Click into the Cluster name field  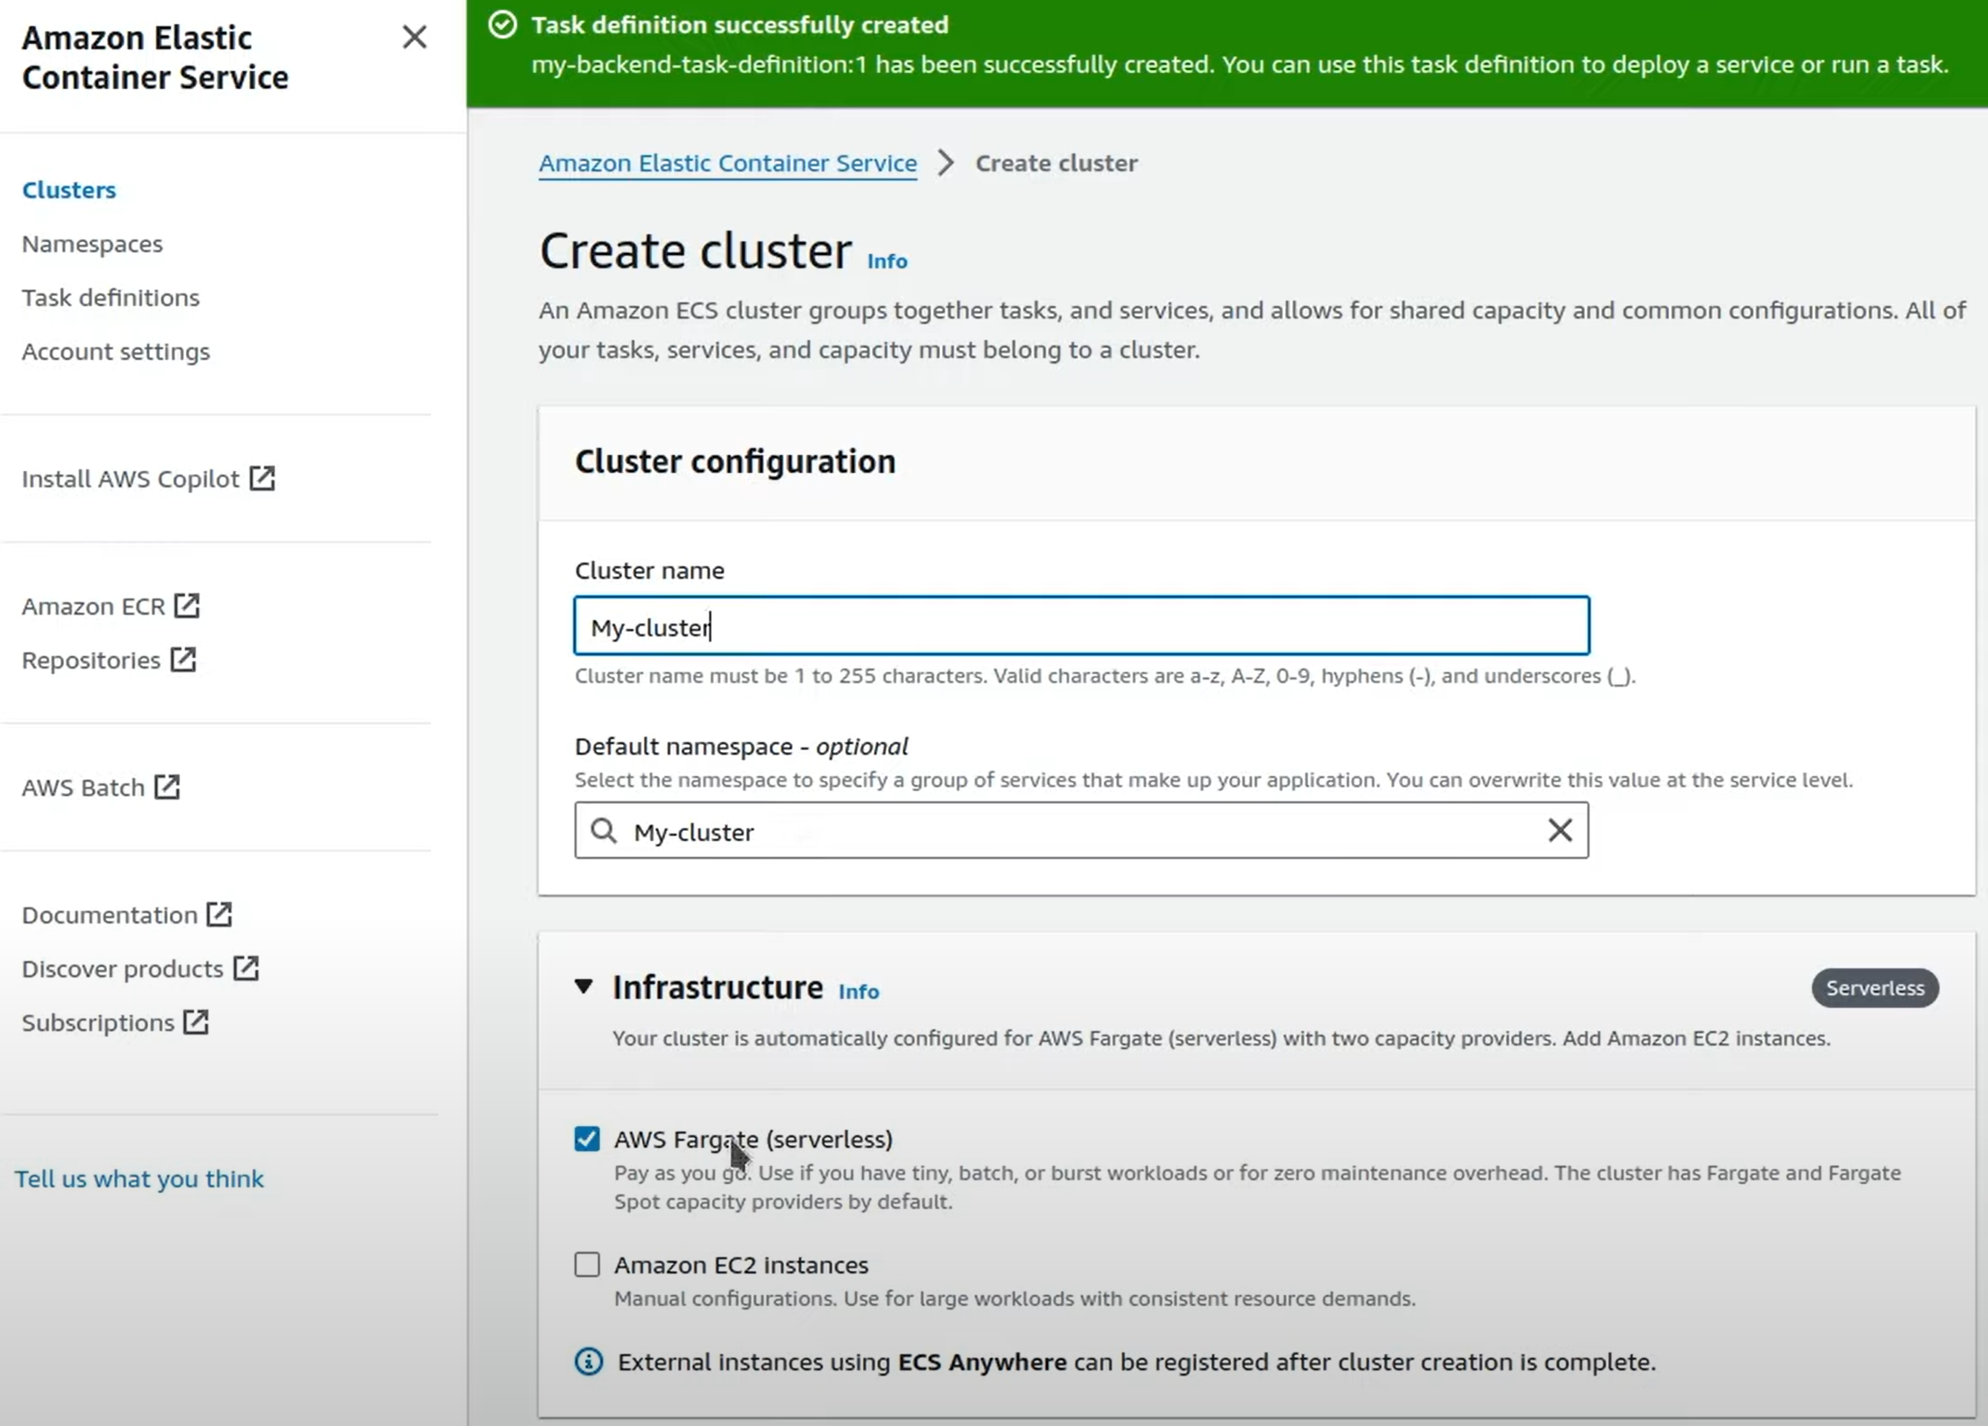coord(1082,626)
